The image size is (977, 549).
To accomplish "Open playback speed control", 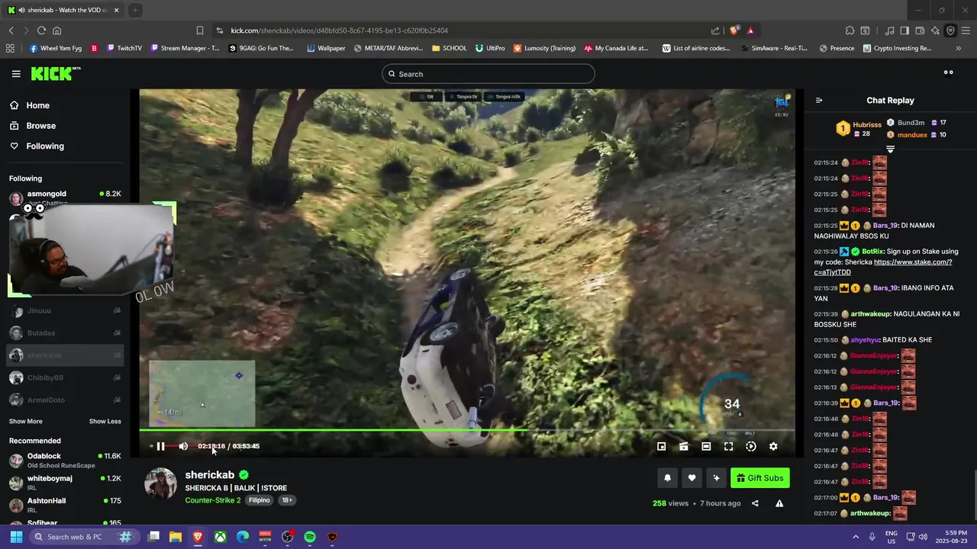I will (751, 447).
